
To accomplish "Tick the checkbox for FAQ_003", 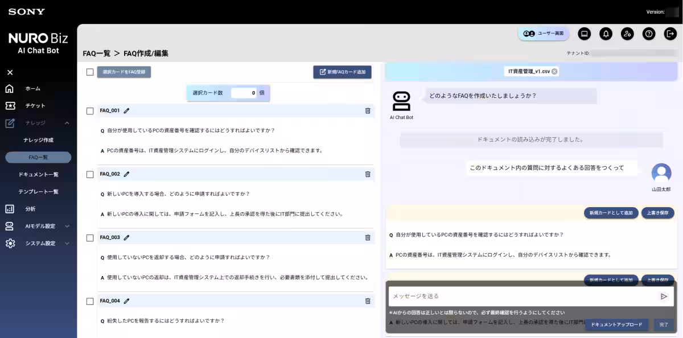I will click(89, 237).
